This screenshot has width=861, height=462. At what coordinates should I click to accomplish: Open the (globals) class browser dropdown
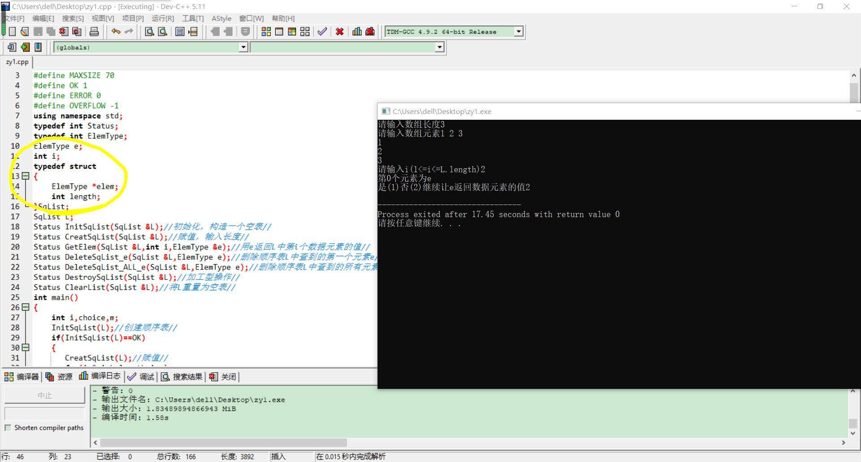tap(243, 47)
